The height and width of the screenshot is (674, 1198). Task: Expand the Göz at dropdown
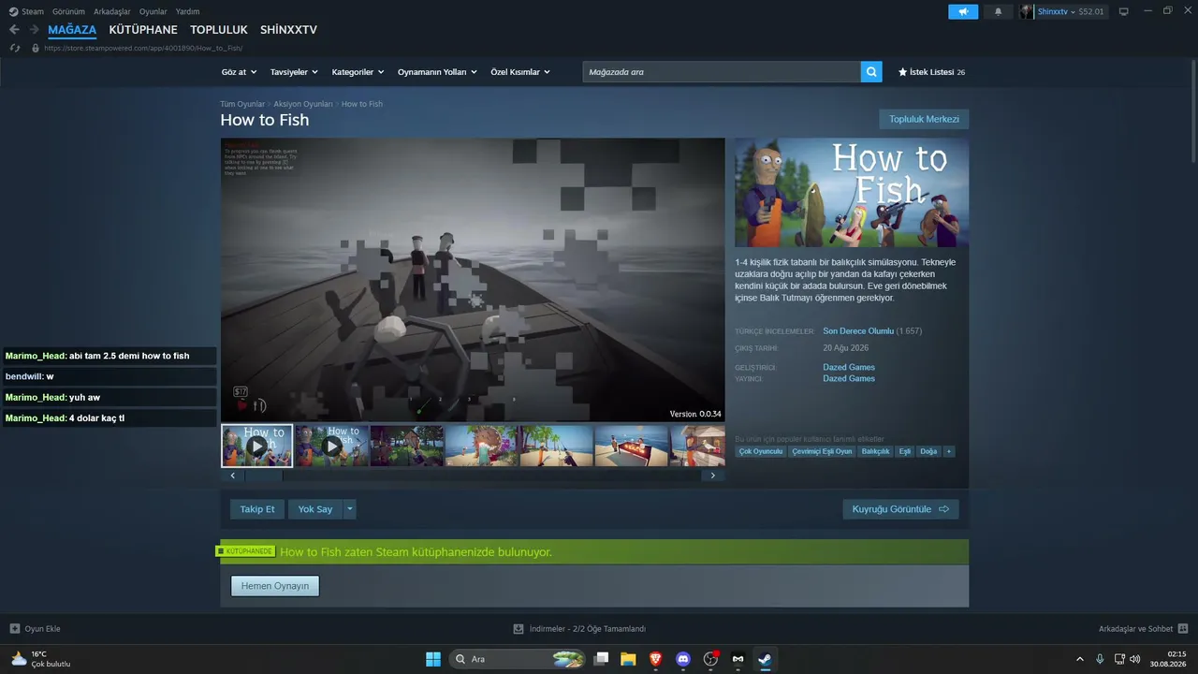pyautogui.click(x=238, y=72)
